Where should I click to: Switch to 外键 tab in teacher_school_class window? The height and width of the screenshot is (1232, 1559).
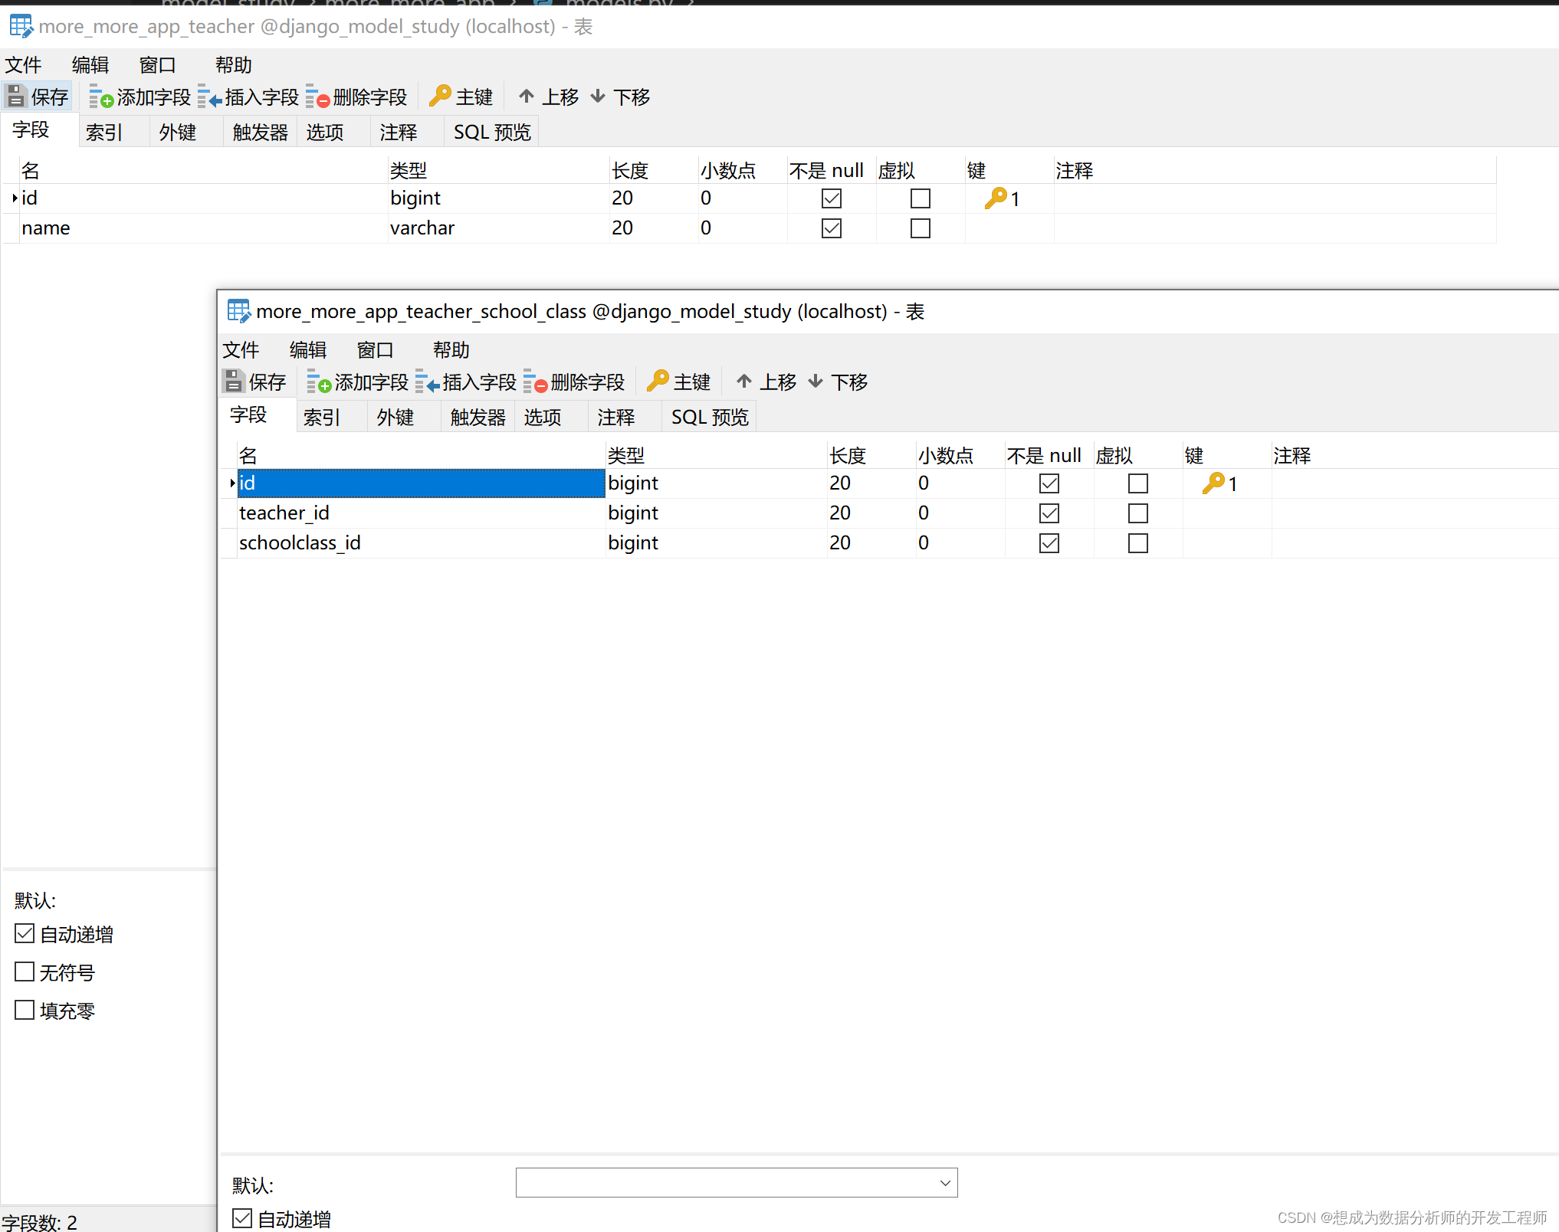point(405,417)
